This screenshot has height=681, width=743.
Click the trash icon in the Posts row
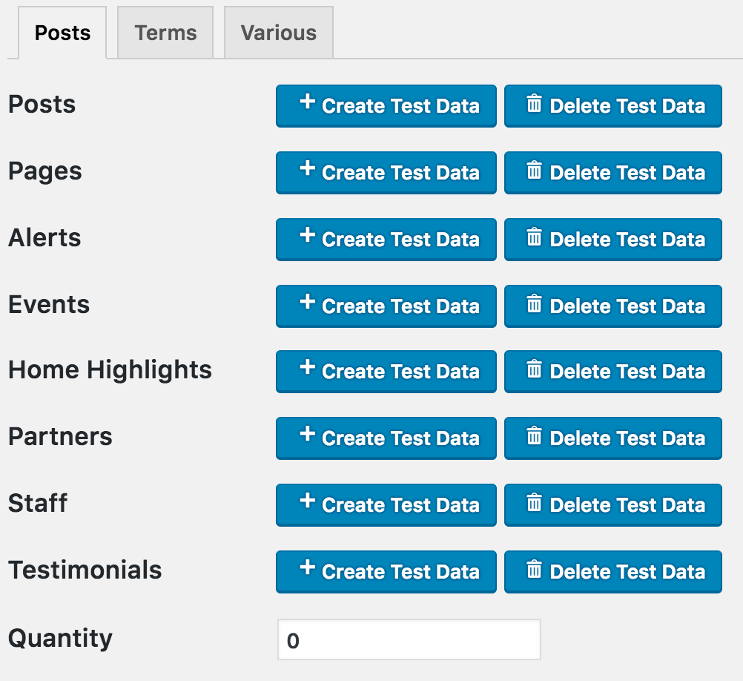click(534, 104)
